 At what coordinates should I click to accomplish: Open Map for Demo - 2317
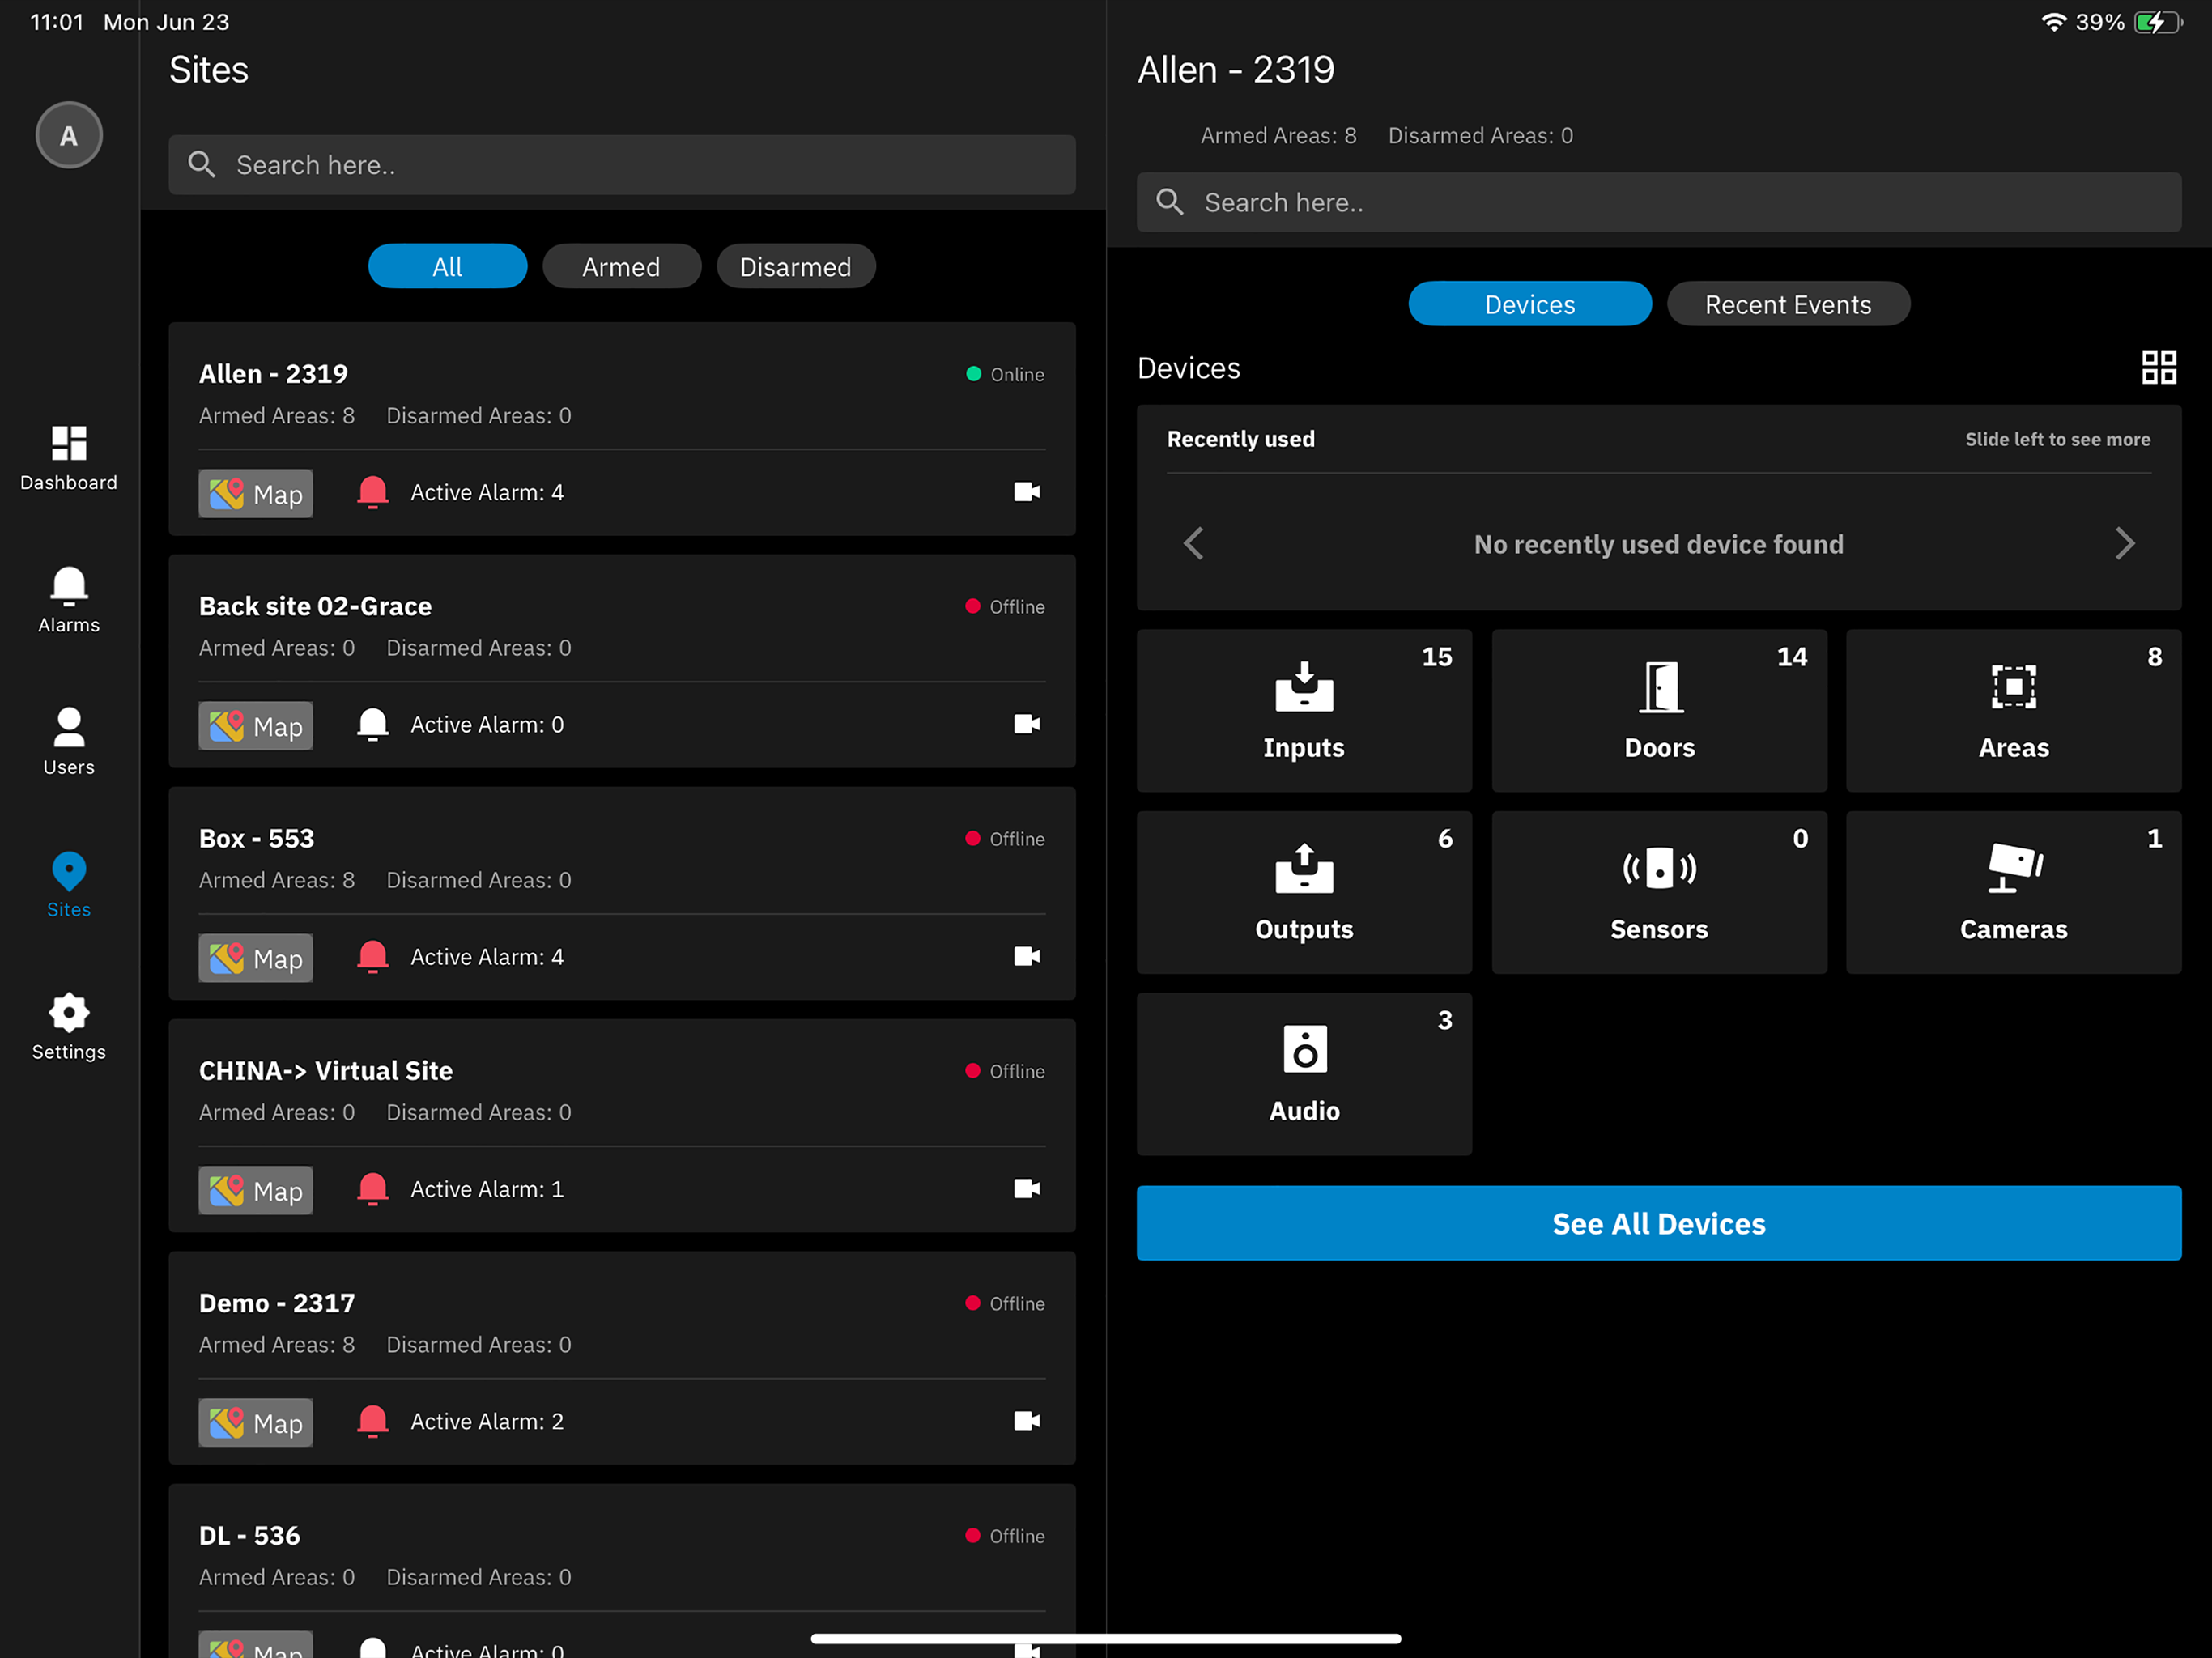click(x=255, y=1422)
